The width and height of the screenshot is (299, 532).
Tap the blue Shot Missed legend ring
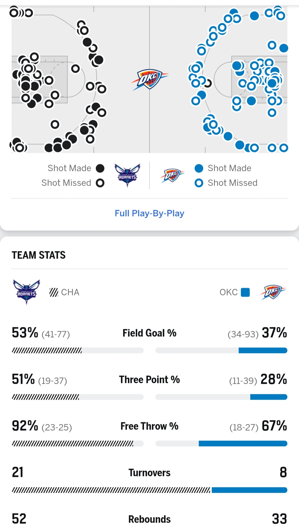click(x=199, y=183)
